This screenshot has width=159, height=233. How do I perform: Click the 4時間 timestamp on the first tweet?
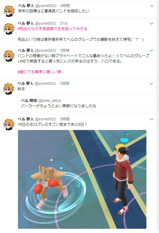(x=65, y=6)
